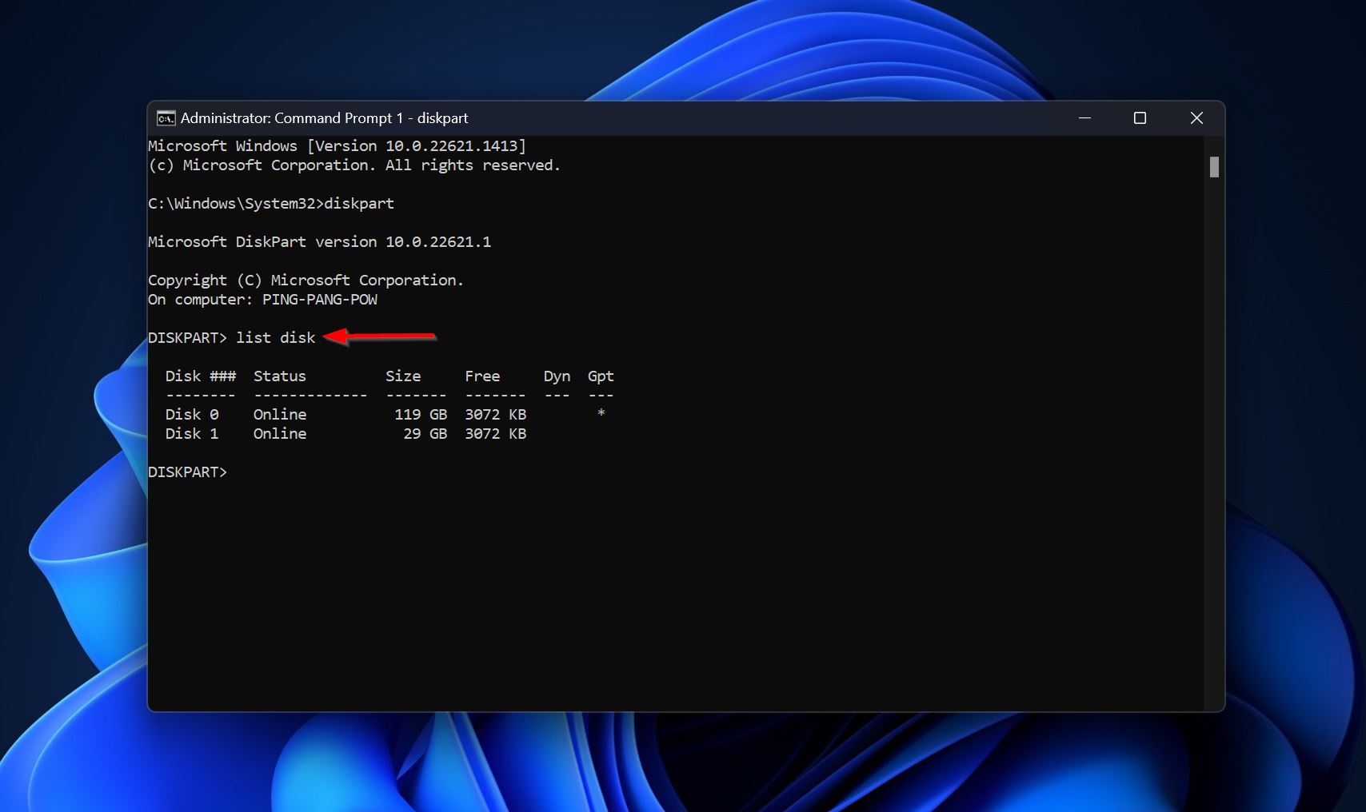
Task: Click the 'list disk' command text
Action: [x=275, y=338]
